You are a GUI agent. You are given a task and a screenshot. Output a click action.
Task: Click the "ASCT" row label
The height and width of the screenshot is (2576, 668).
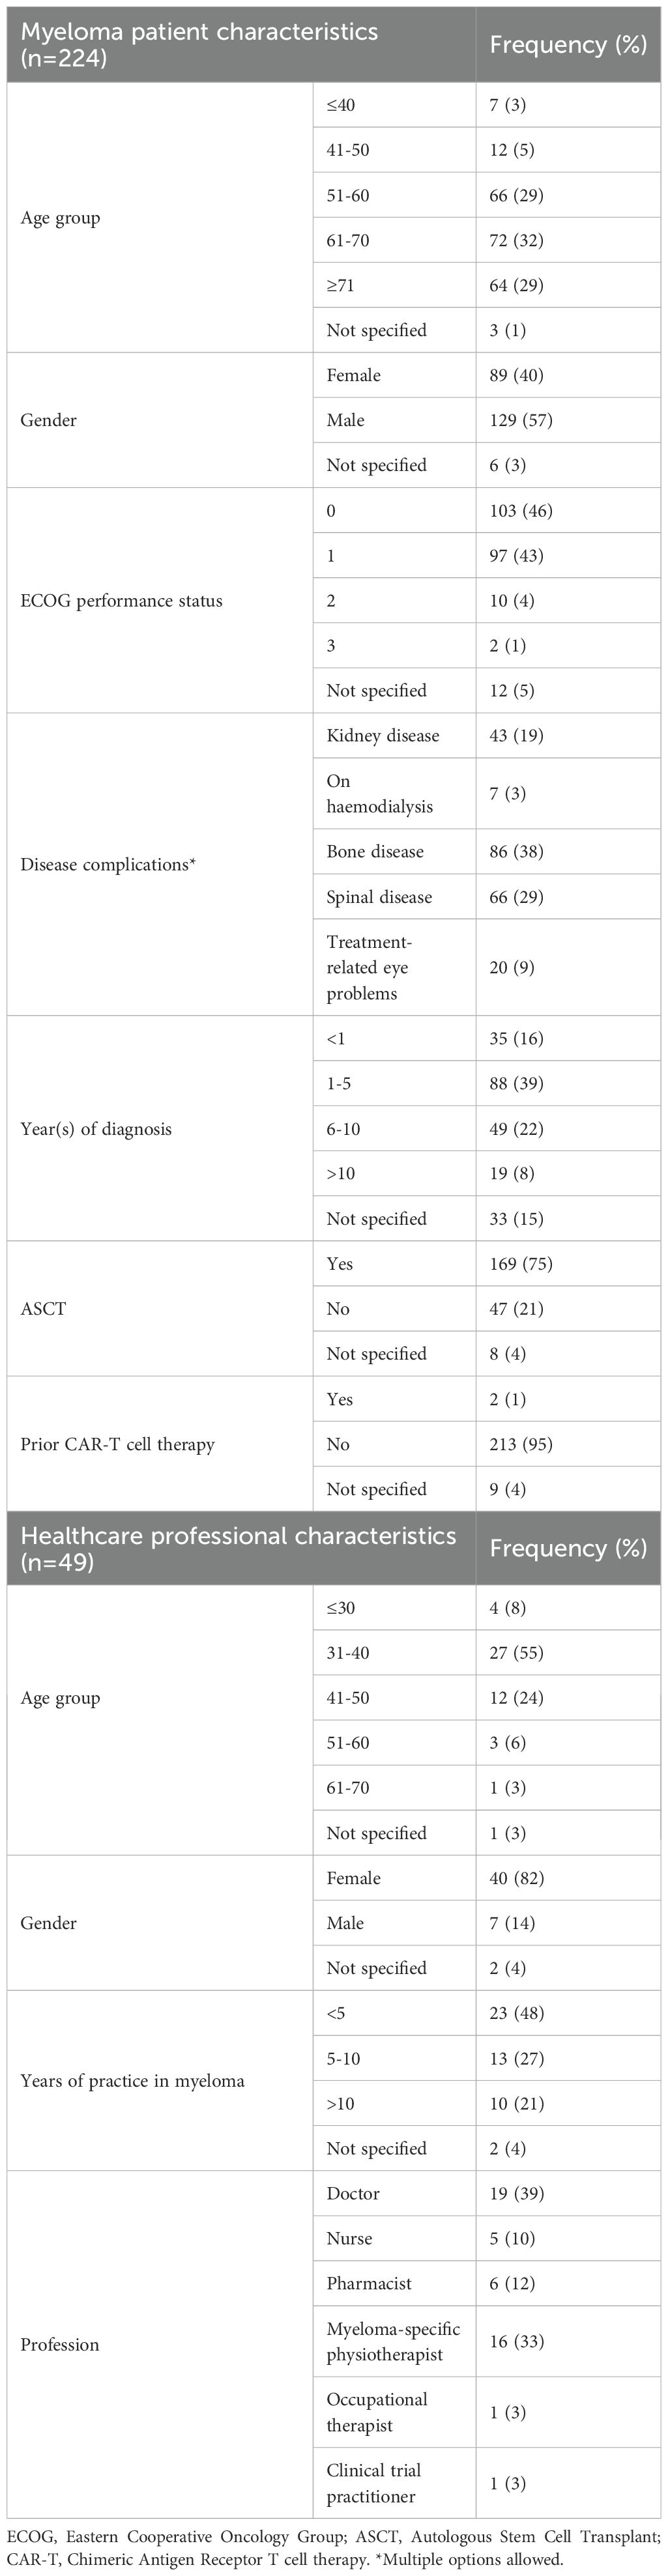(43, 1308)
